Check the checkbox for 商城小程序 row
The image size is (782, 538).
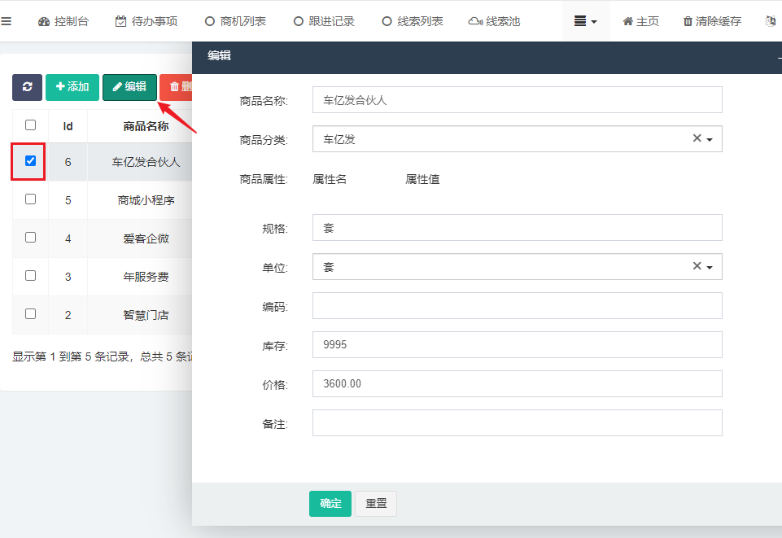(29, 199)
